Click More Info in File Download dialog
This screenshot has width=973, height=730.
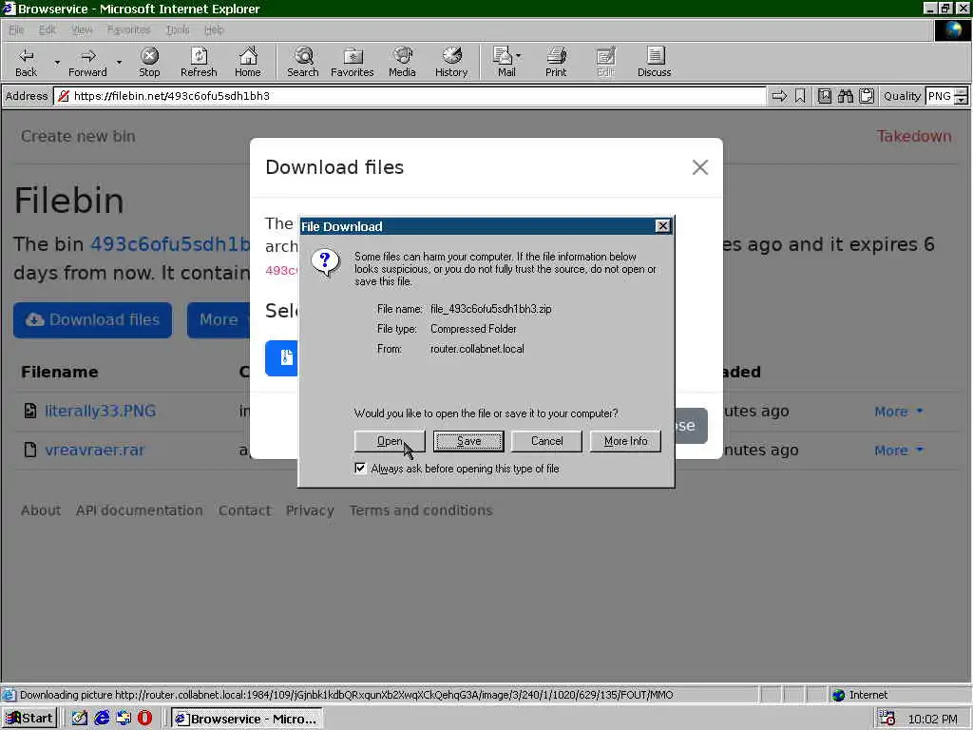click(625, 441)
